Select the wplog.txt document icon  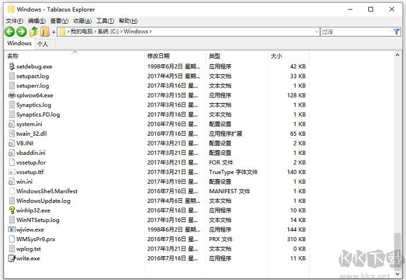pos(12,249)
